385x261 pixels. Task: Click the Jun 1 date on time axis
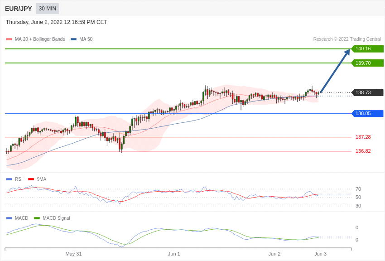click(x=174, y=254)
